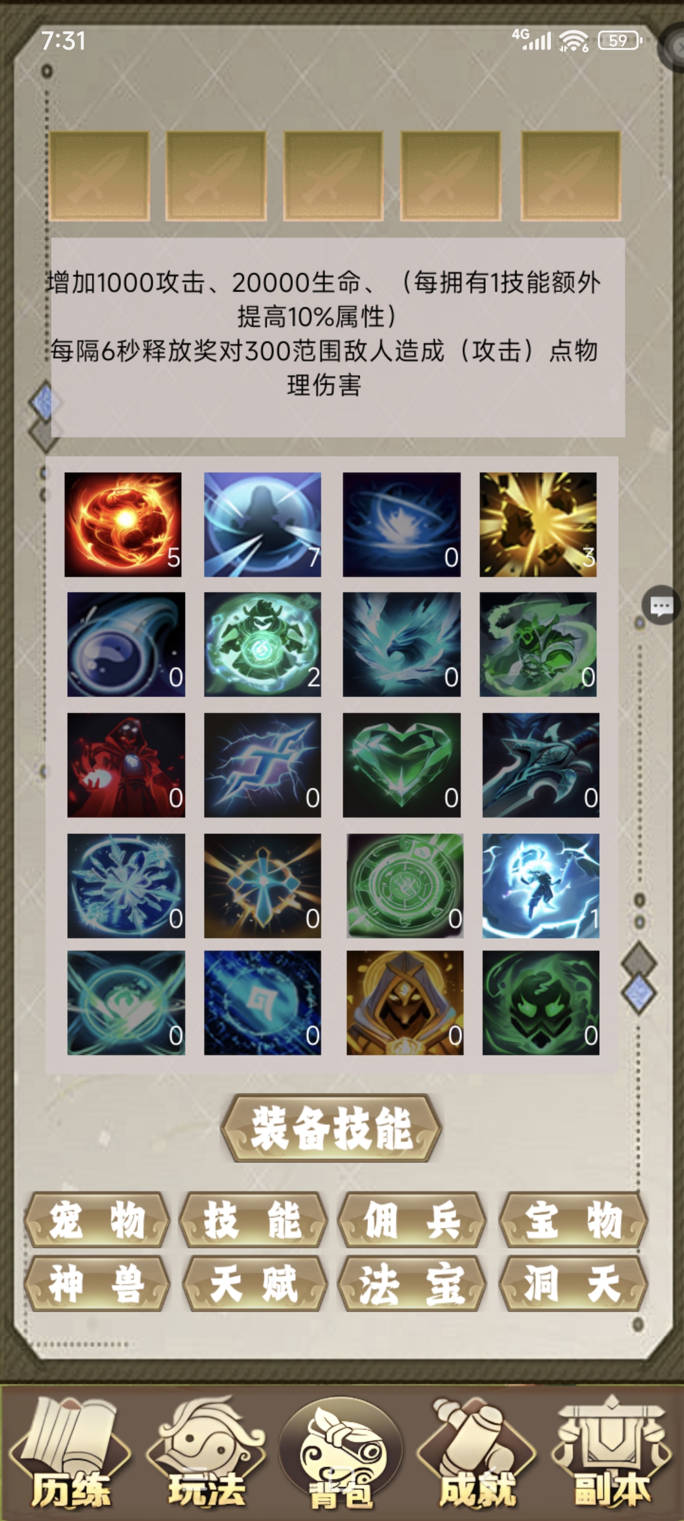684x1521 pixels.
Task: Choose the ice phoenix skill icon
Action: coord(402,645)
